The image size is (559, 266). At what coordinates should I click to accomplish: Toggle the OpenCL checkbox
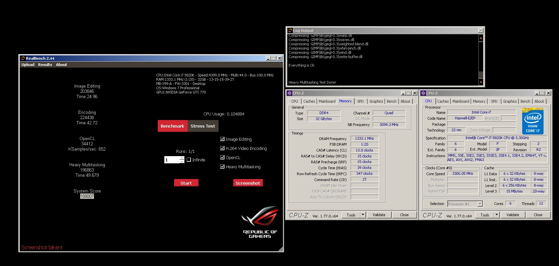coord(222,157)
